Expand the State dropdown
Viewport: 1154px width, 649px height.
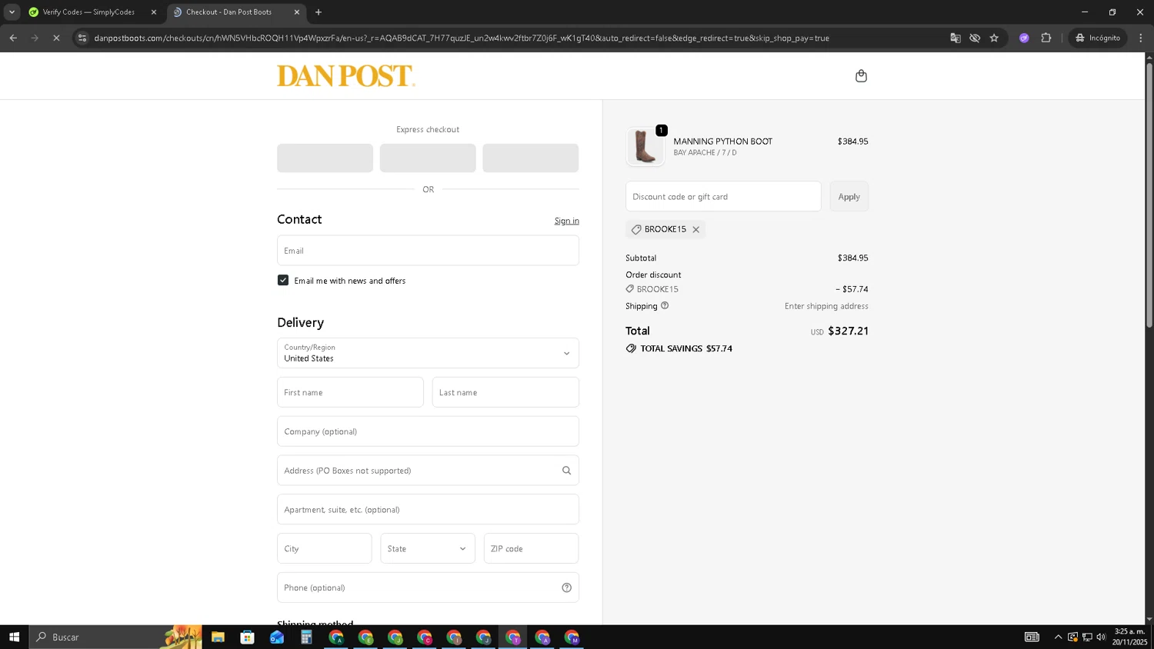(x=428, y=548)
